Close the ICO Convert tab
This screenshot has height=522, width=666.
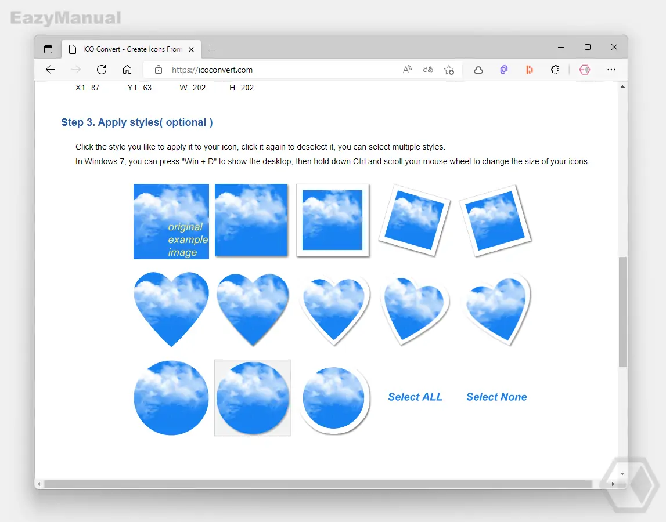pyautogui.click(x=191, y=49)
